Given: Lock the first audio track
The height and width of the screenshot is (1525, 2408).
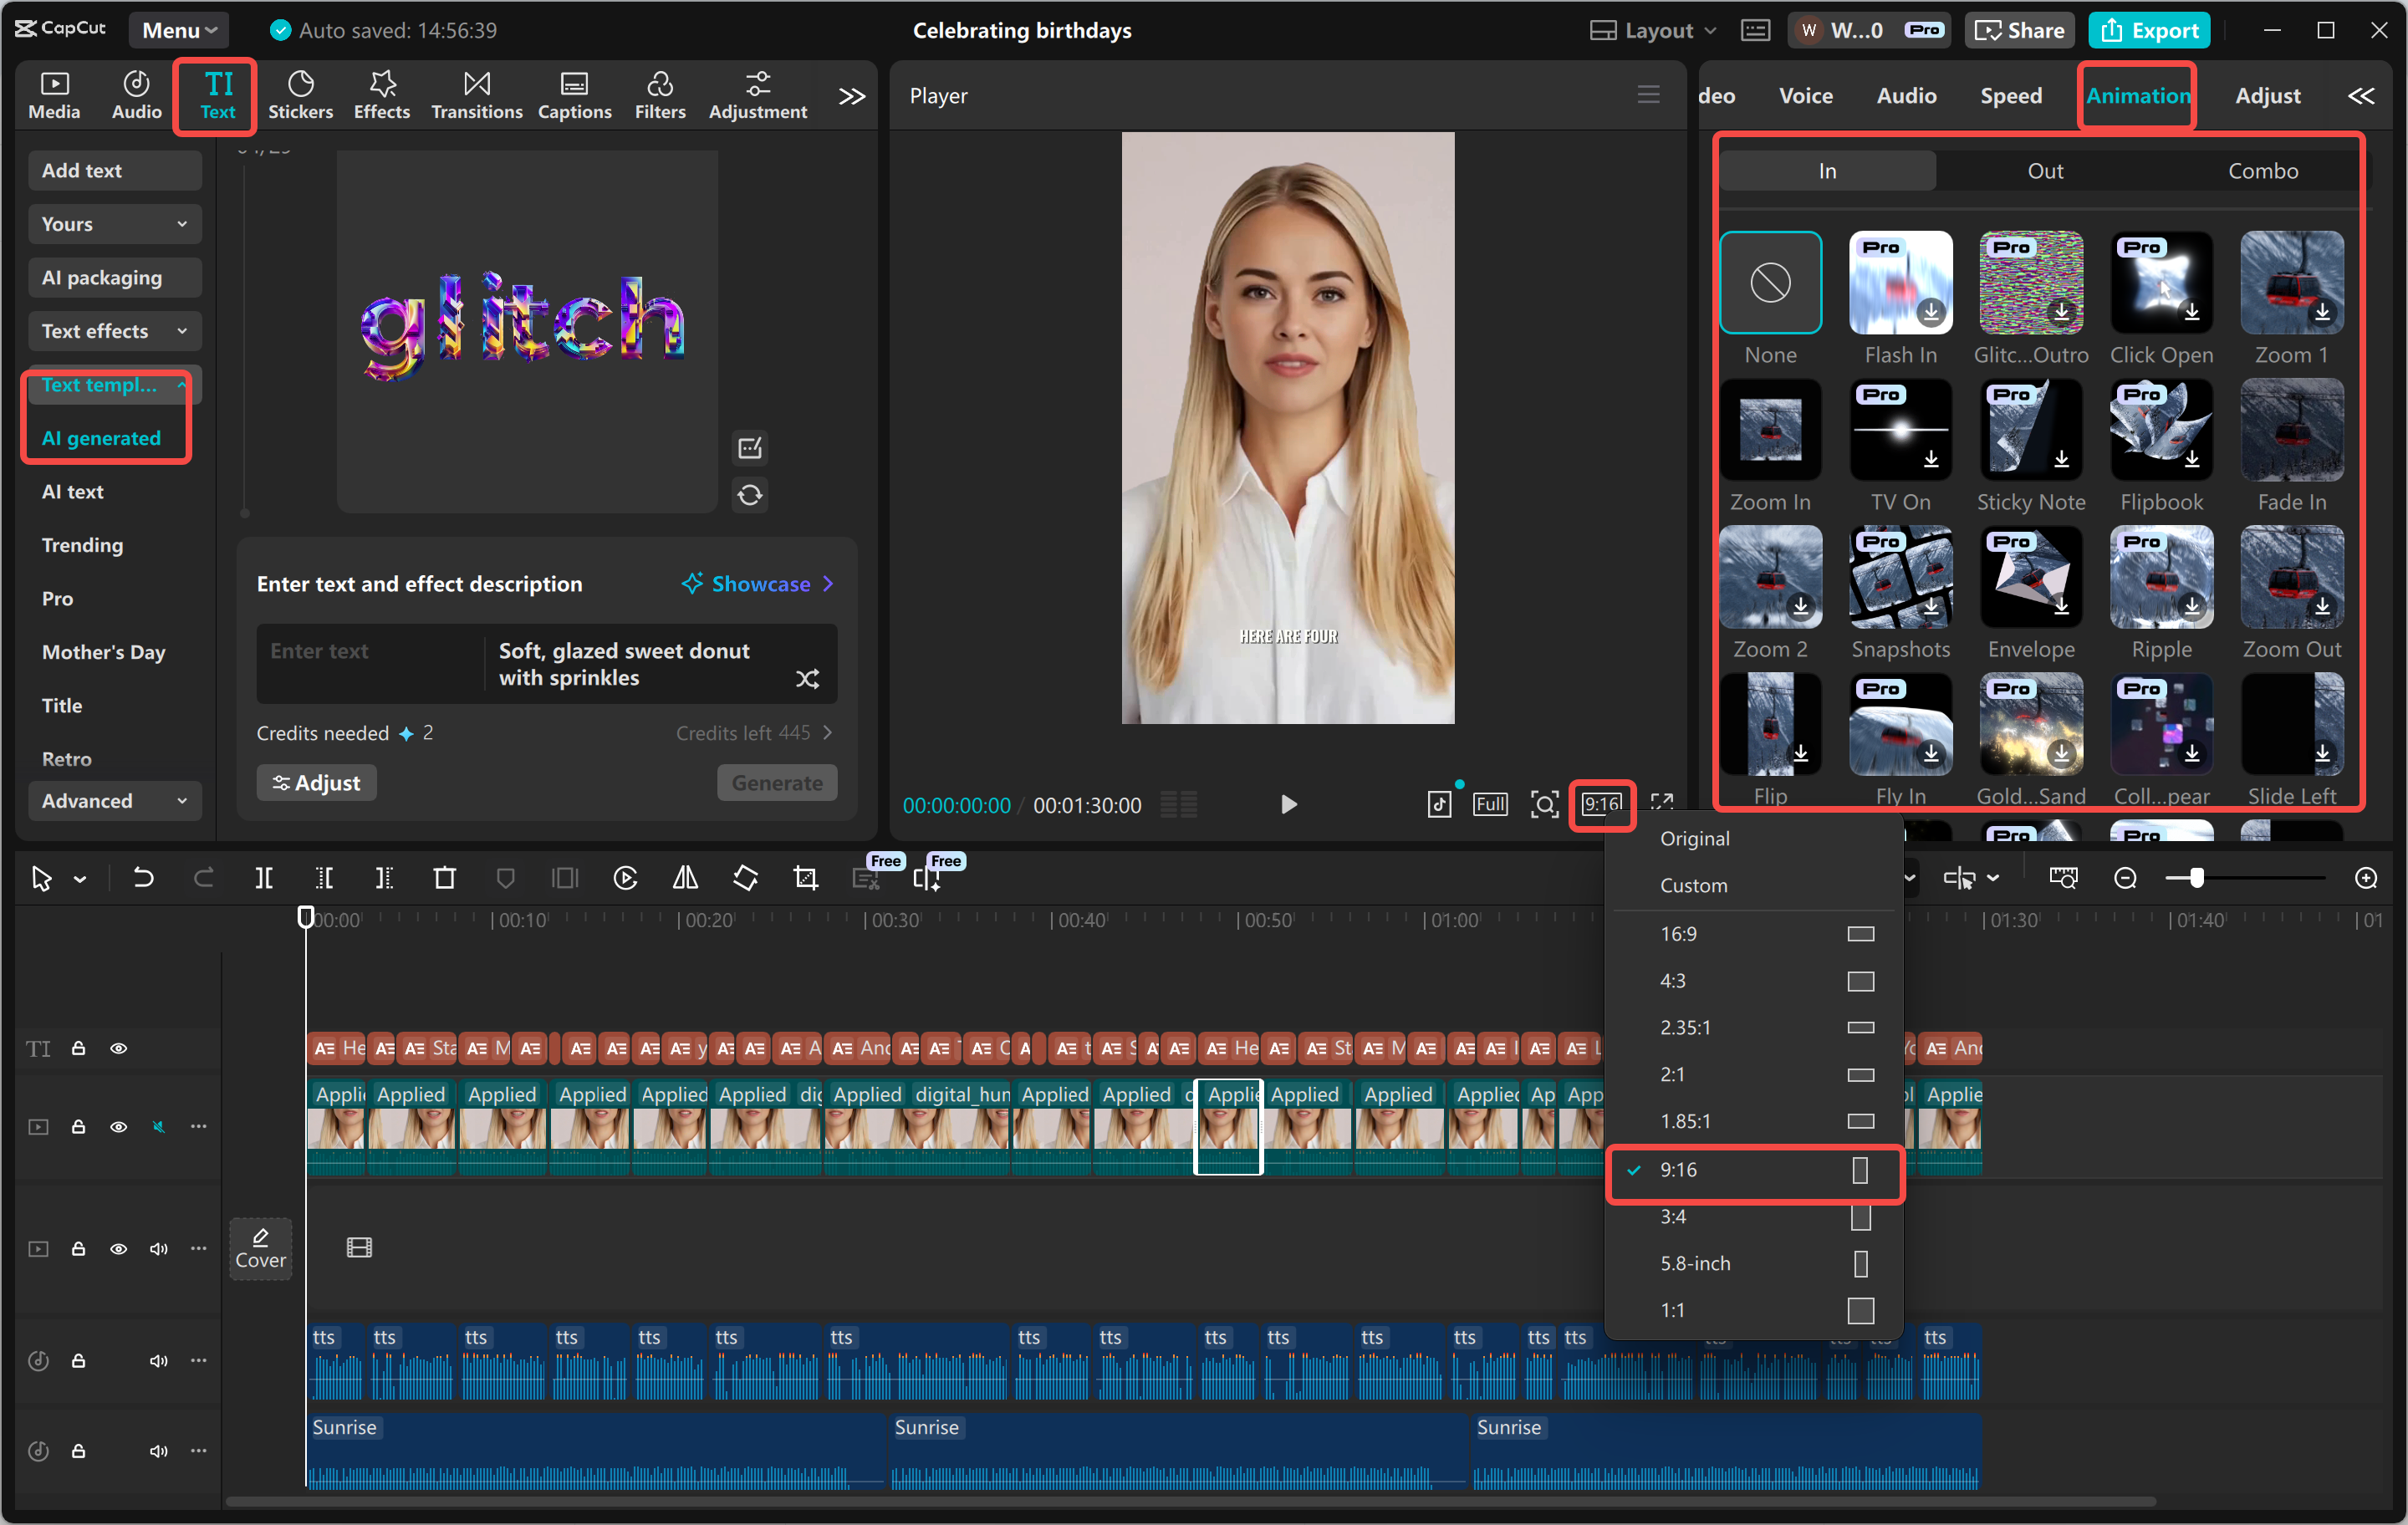Looking at the screenshot, I should tap(79, 1360).
